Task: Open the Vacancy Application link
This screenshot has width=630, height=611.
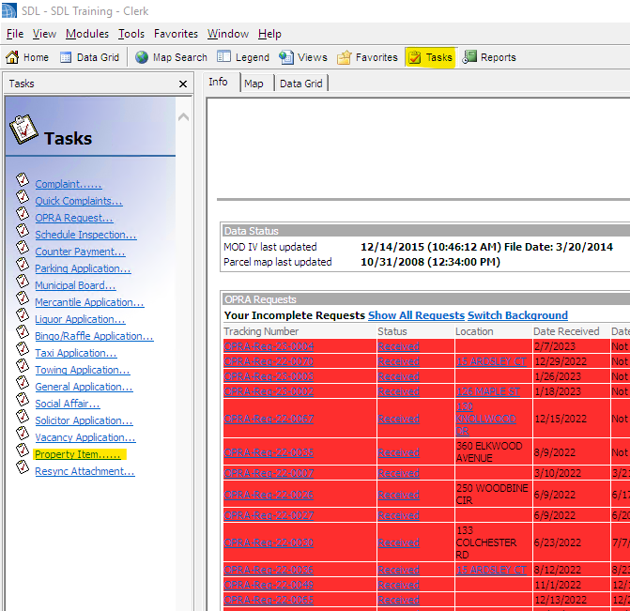Action: tap(85, 437)
